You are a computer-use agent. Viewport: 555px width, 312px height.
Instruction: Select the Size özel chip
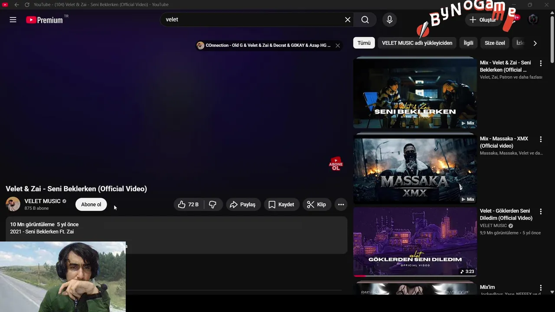click(x=495, y=43)
